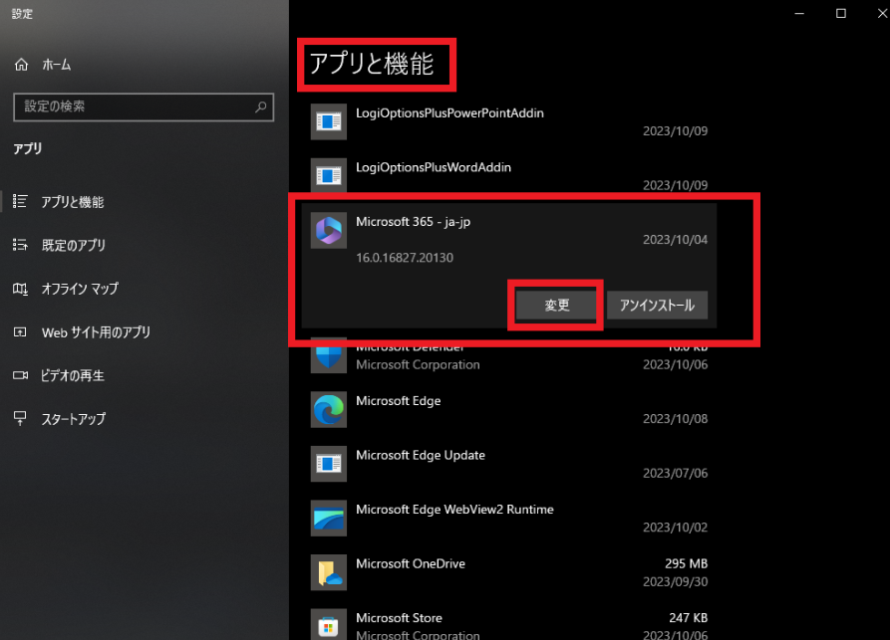The image size is (890, 640).
Task: Select the Microsoft Store entry name
Action: pos(399,618)
